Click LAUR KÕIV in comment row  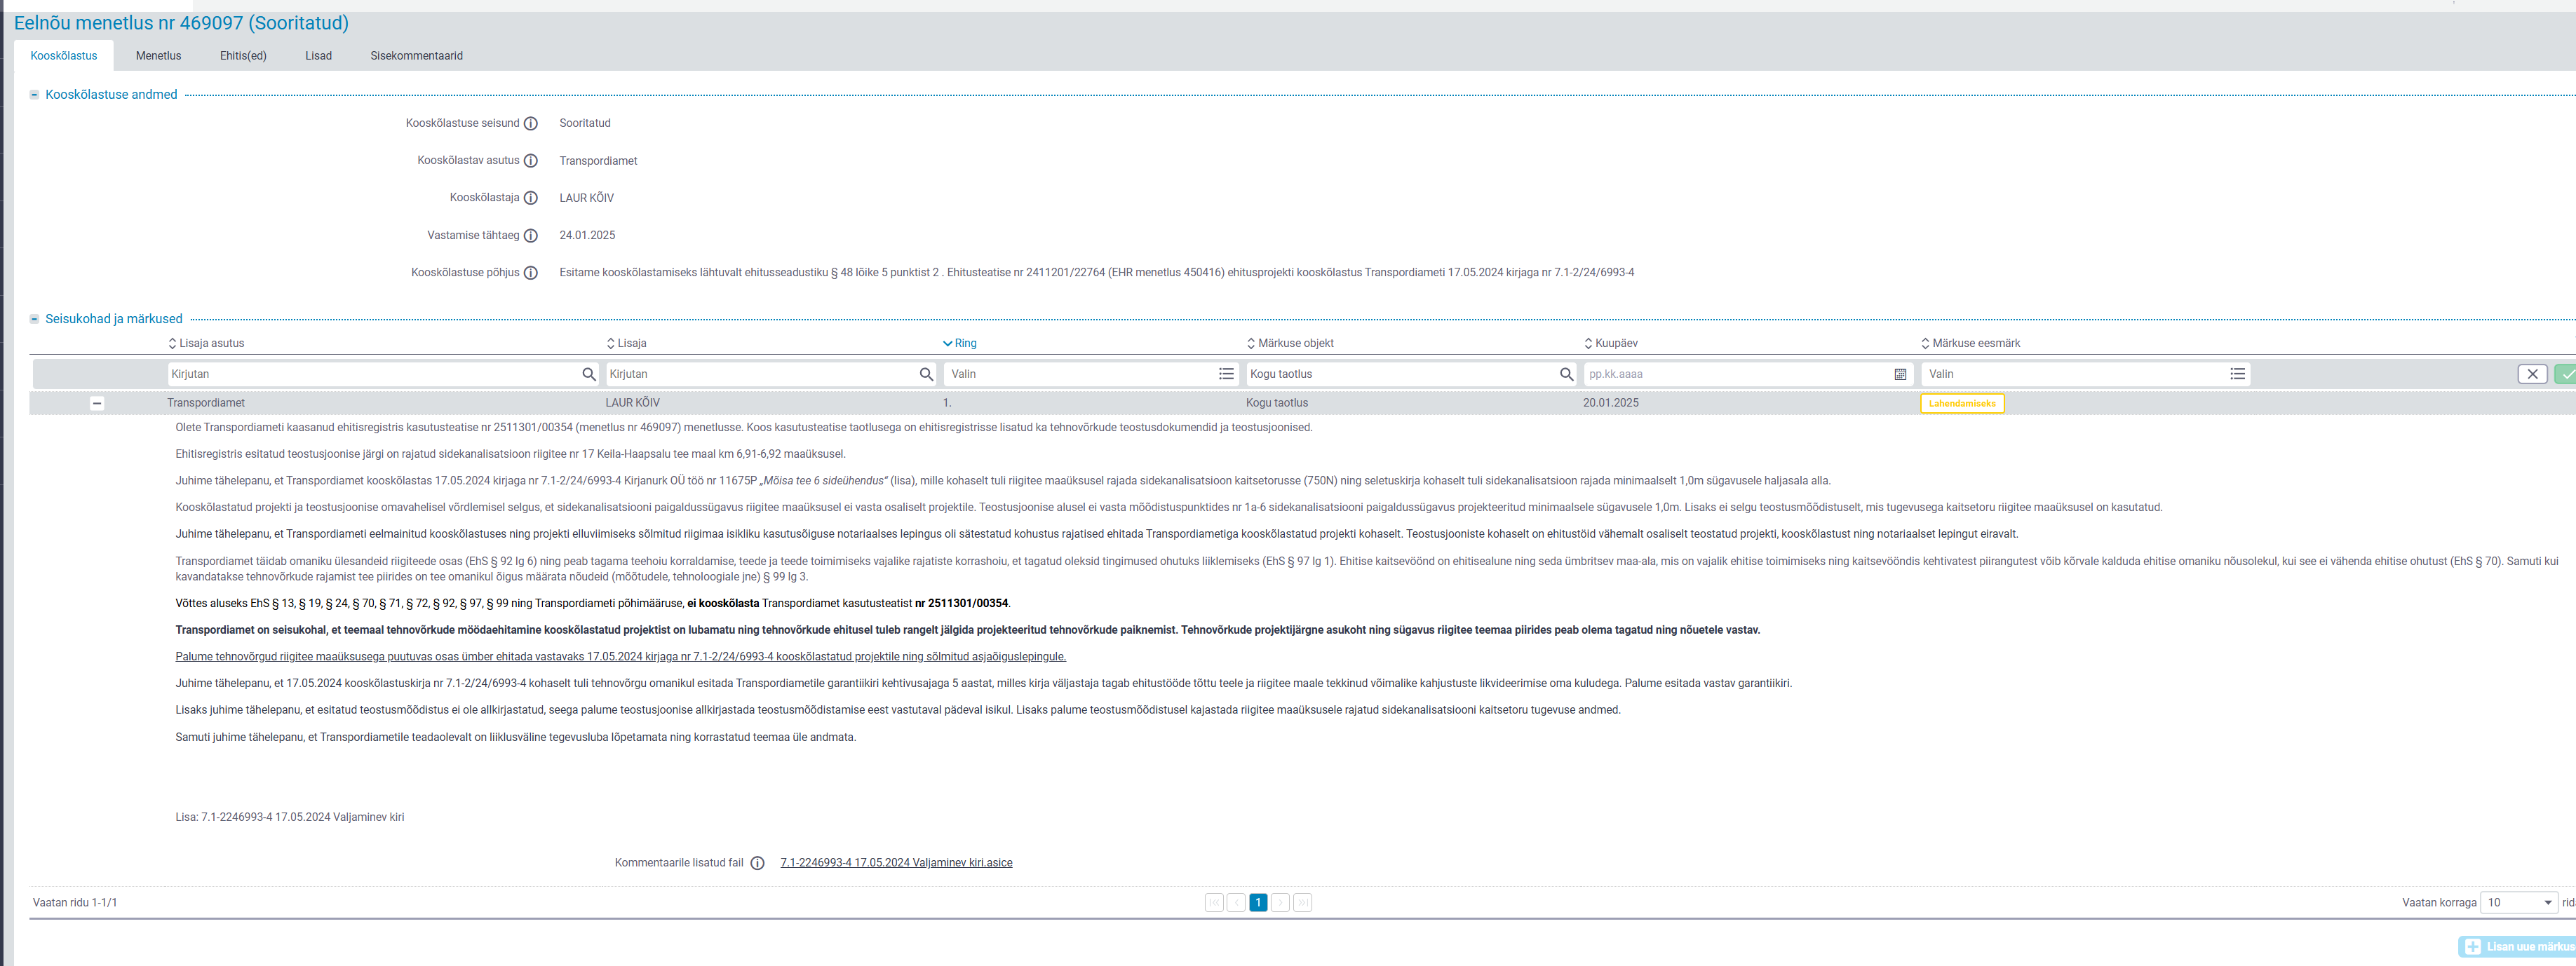632,403
